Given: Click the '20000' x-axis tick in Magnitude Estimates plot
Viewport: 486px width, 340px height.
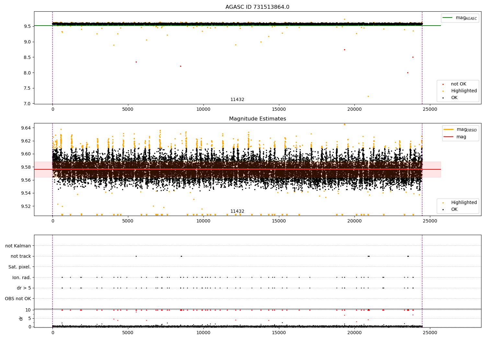Looking at the screenshot, I should (354, 221).
